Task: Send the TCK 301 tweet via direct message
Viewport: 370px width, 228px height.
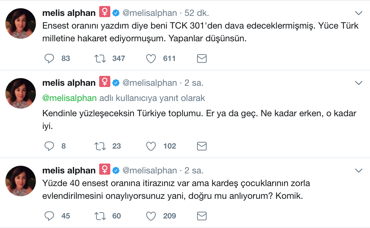Action: pyautogui.click(x=202, y=58)
